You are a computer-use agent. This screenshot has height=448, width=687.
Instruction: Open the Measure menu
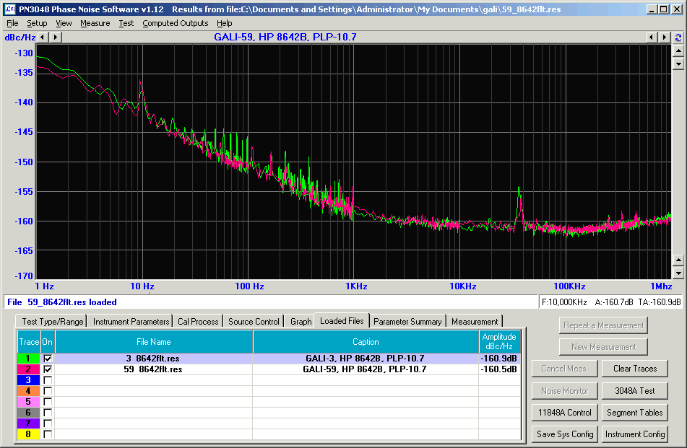(95, 23)
